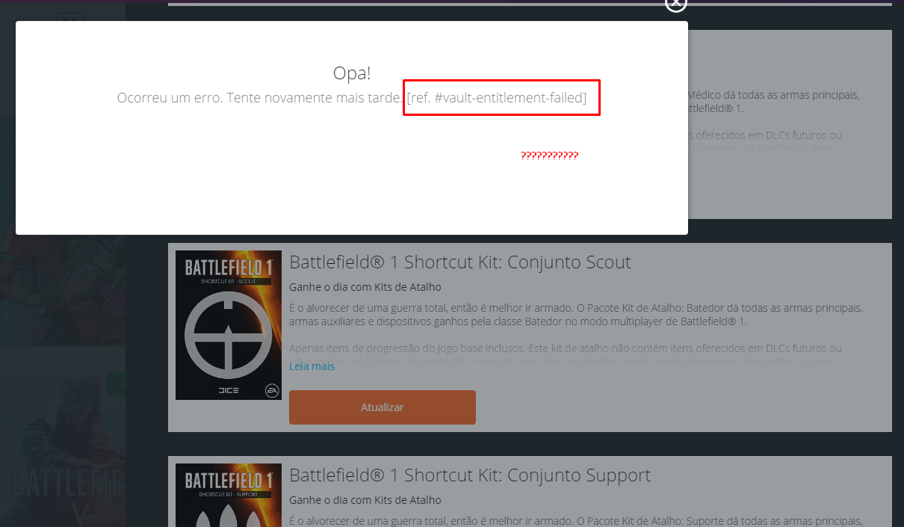Open the Shortcut Kit: Conjunto Support title

(470, 475)
